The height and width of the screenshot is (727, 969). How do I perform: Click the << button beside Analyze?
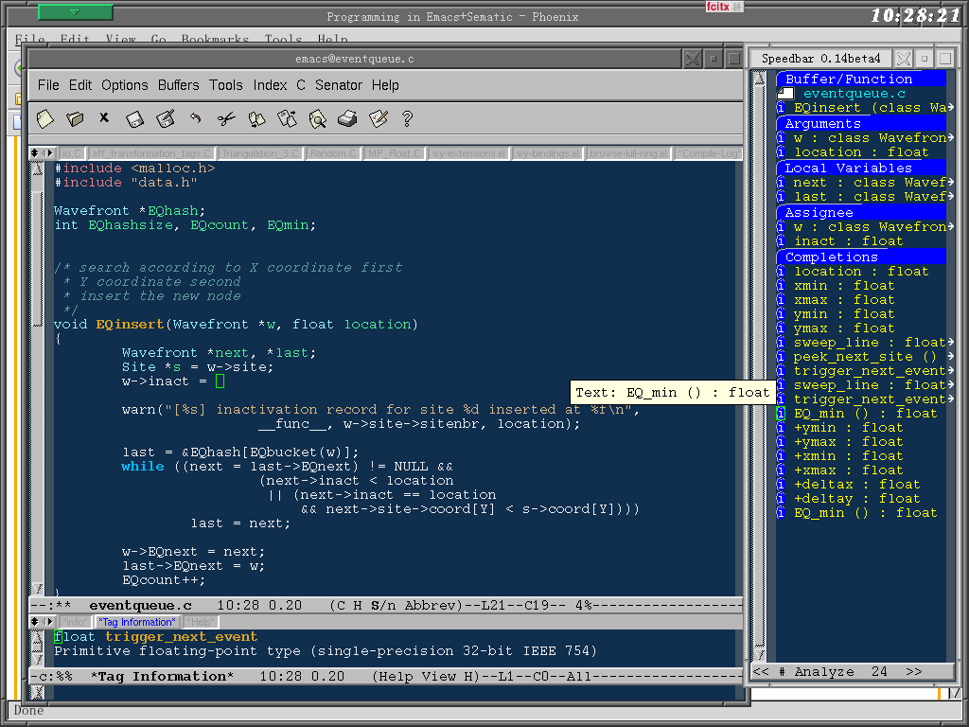point(761,672)
